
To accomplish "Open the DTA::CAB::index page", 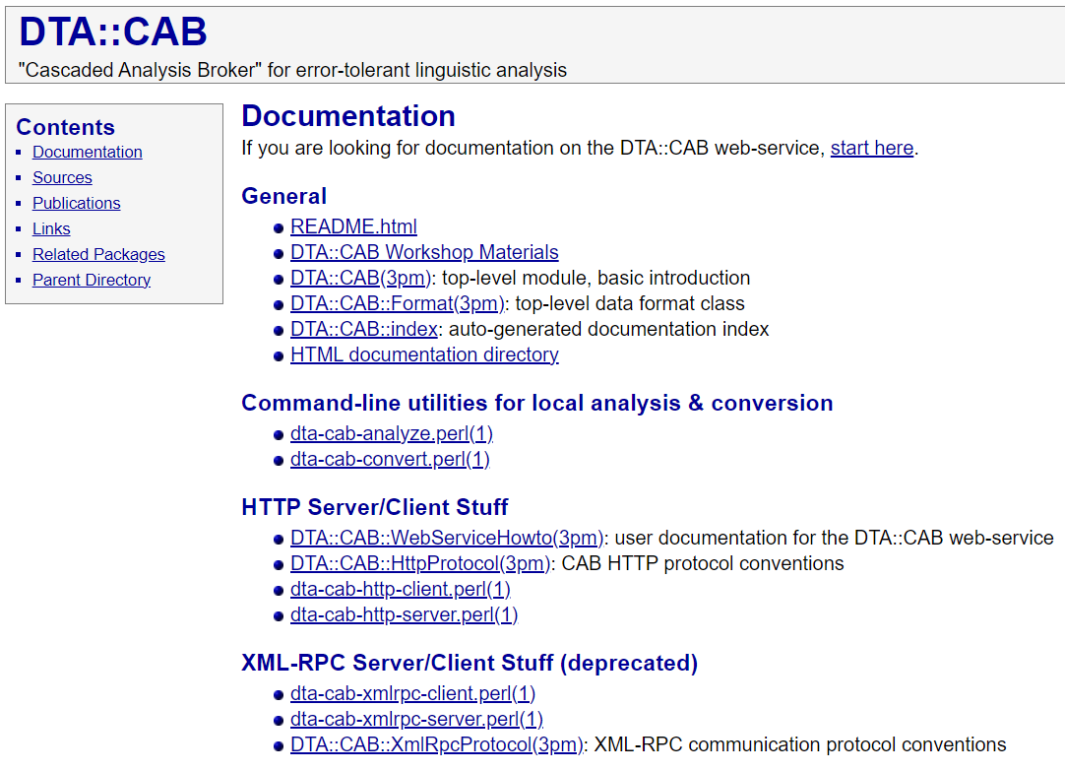I will pos(363,329).
